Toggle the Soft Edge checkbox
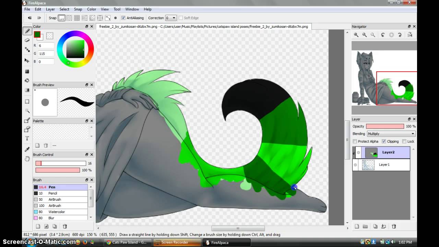This screenshot has width=439, height=247. 180,18
